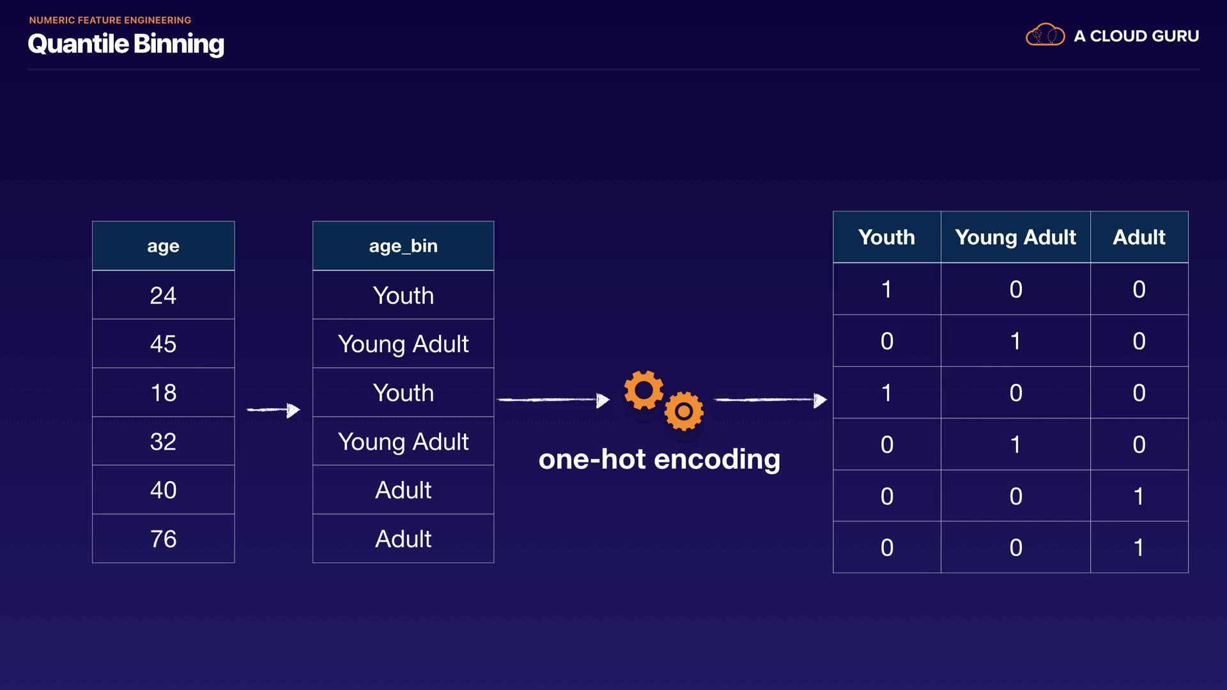Click the age cell containing 76

pyautogui.click(x=163, y=539)
